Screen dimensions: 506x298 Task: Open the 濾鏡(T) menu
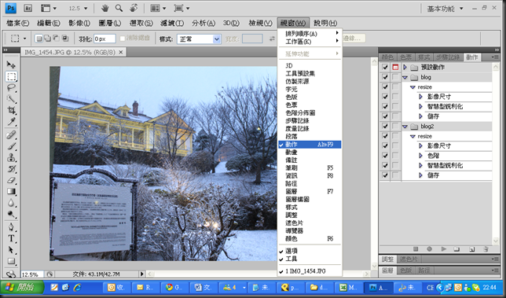tap(172, 23)
